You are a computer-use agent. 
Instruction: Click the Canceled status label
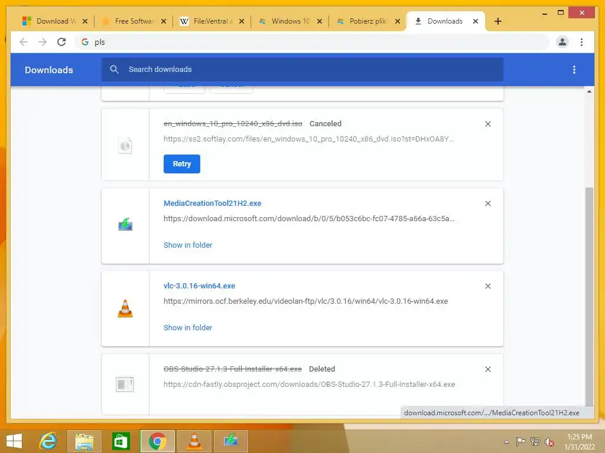pyautogui.click(x=326, y=124)
